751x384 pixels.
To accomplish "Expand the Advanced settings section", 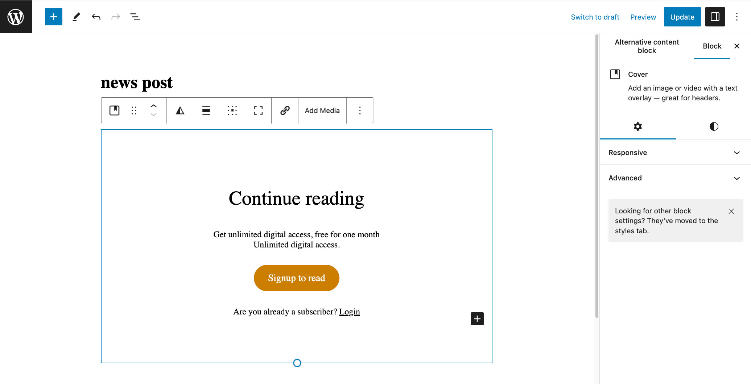I will [675, 178].
